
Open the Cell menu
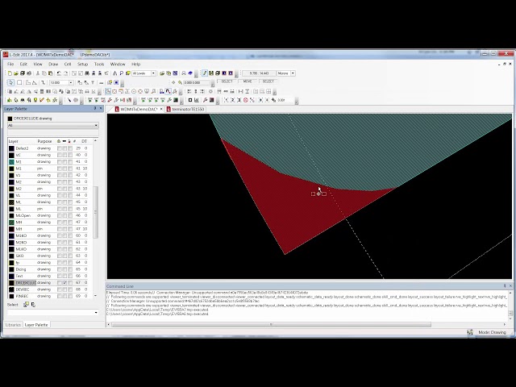(x=68, y=64)
